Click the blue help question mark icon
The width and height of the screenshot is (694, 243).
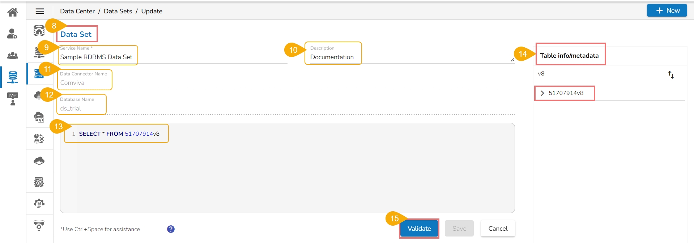[x=171, y=229]
